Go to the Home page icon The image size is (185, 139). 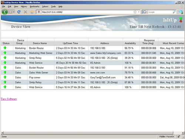click(x=32, y=12)
